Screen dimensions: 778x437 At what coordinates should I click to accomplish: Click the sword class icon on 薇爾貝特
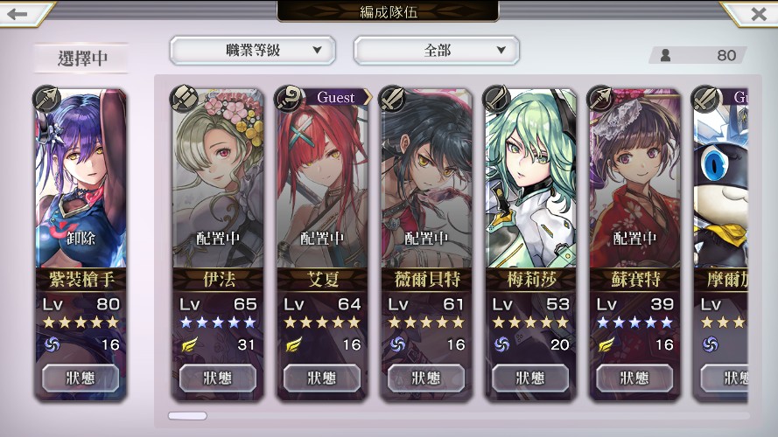click(x=392, y=98)
